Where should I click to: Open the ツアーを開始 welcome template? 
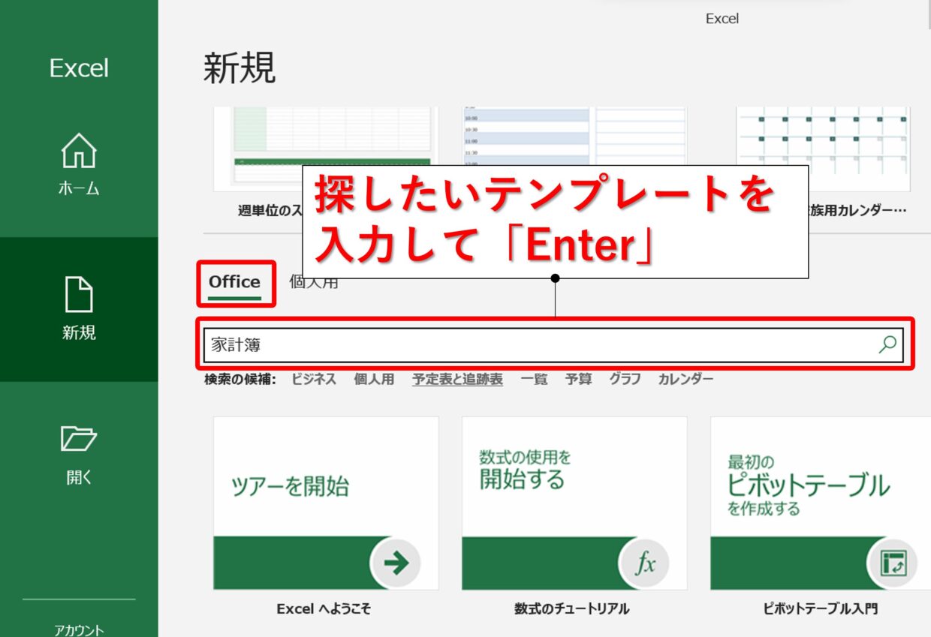[326, 503]
